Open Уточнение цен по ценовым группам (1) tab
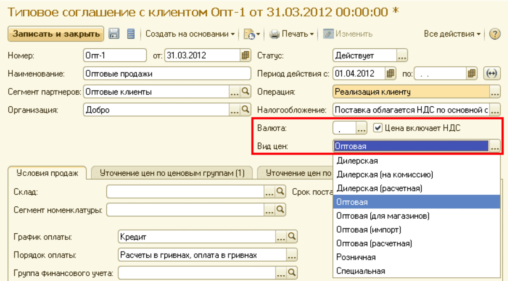The image size is (508, 281). pyautogui.click(x=172, y=173)
